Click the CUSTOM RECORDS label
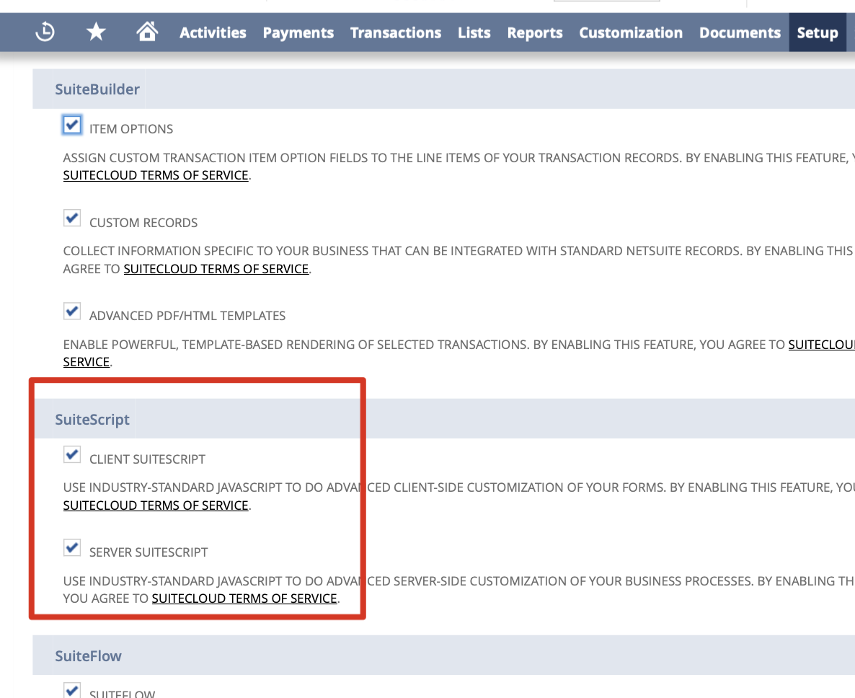Screen dimensions: 855x698 click(x=143, y=223)
